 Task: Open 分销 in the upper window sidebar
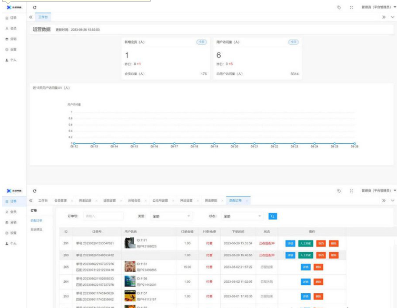point(11,39)
